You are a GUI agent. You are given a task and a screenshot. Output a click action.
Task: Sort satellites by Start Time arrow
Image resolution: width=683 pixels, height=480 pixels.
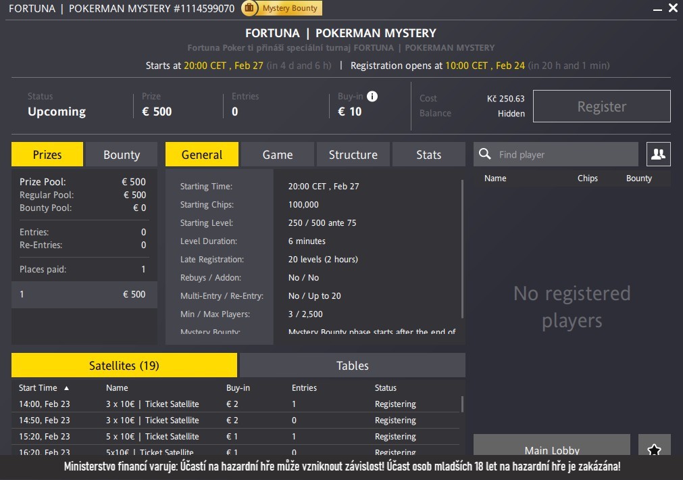point(66,388)
